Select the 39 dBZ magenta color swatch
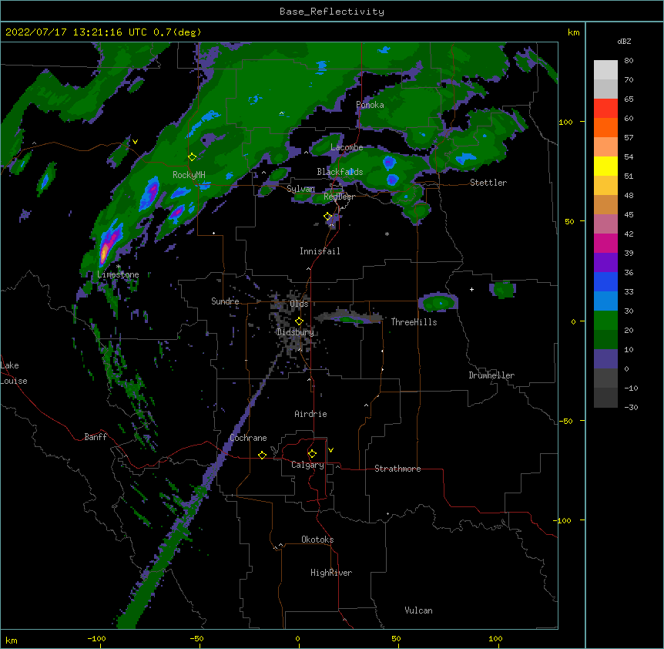Screen dimensions: 664x649 click(x=605, y=243)
